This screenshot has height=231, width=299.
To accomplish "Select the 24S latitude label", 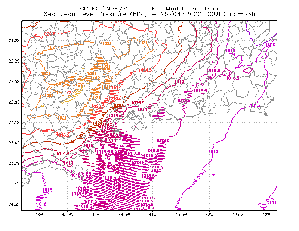I will tap(16, 184).
